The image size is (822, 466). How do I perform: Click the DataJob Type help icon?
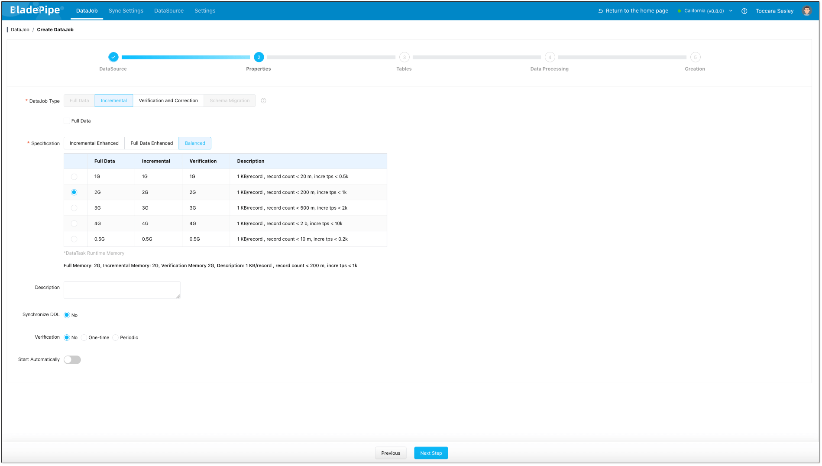263,101
